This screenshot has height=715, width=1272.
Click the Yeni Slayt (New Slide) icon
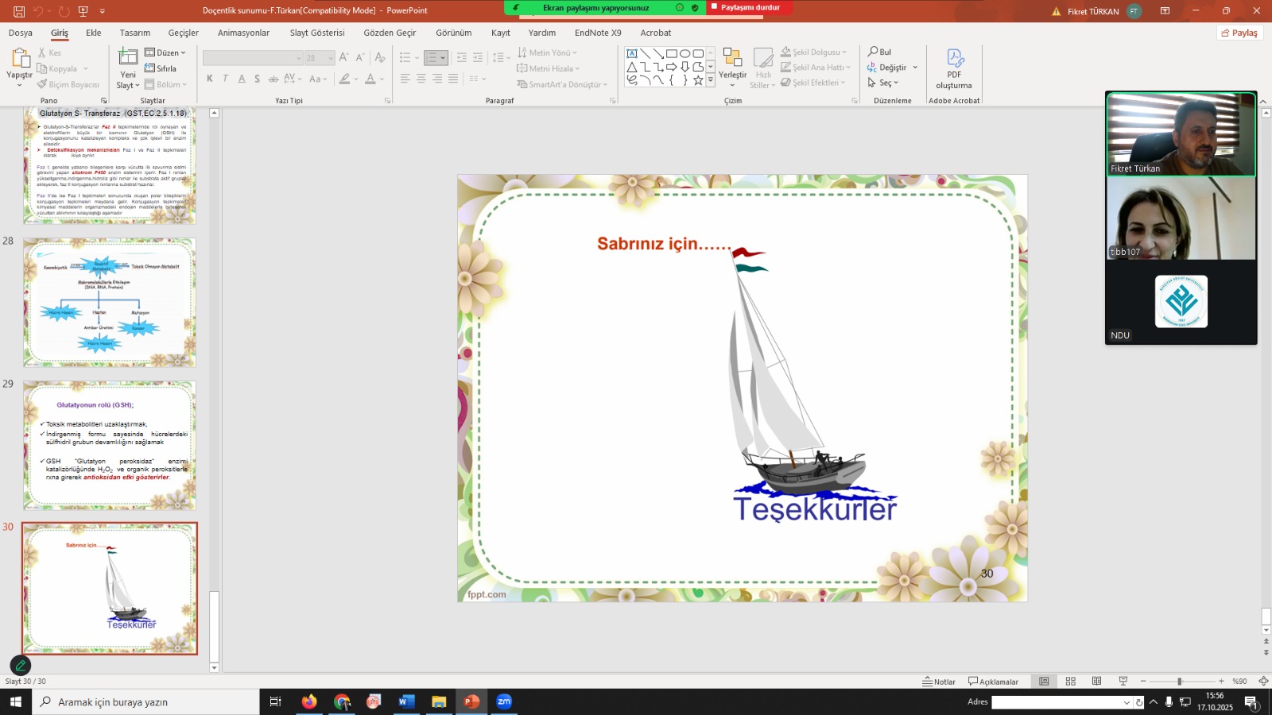pos(128,57)
